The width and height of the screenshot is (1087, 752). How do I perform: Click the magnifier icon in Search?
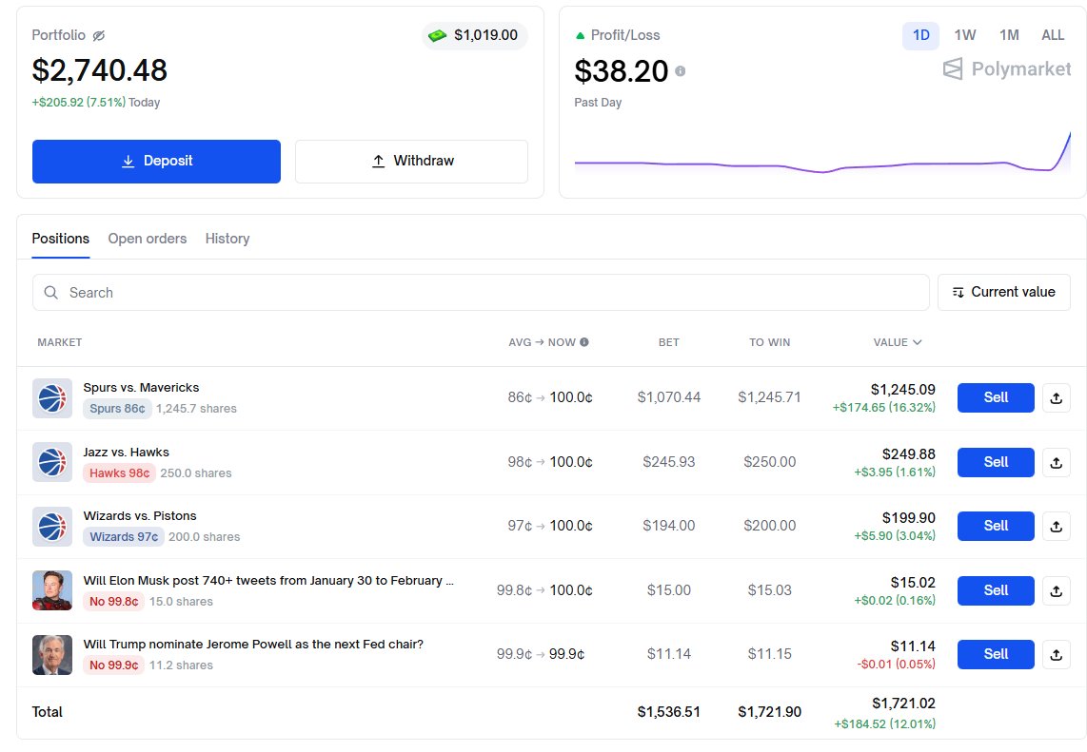[x=51, y=292]
